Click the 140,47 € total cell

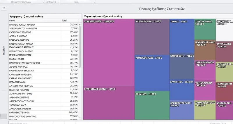click(70, 112)
